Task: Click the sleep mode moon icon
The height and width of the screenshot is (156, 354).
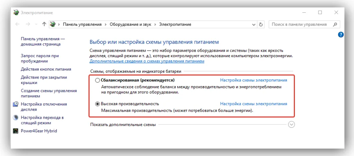Action: tap(16, 117)
